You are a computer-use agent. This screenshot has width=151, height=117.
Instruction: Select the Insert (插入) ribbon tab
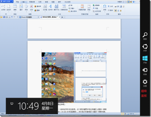[x=24, y=2]
